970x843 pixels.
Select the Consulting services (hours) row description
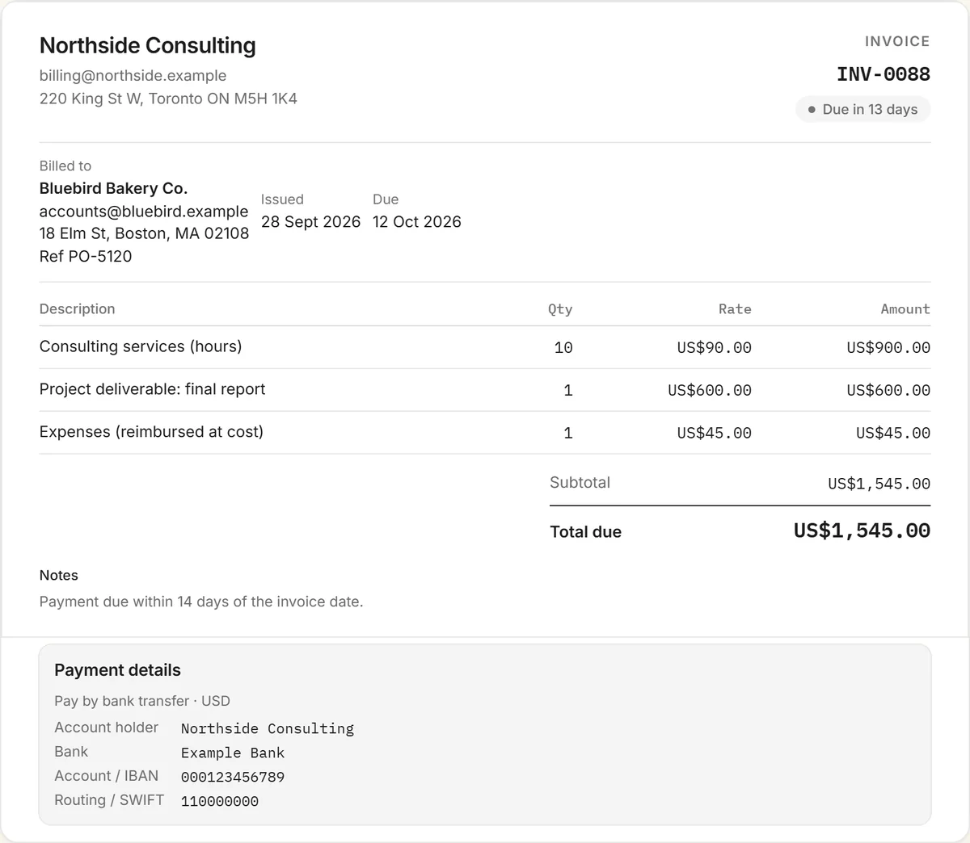pyautogui.click(x=141, y=346)
